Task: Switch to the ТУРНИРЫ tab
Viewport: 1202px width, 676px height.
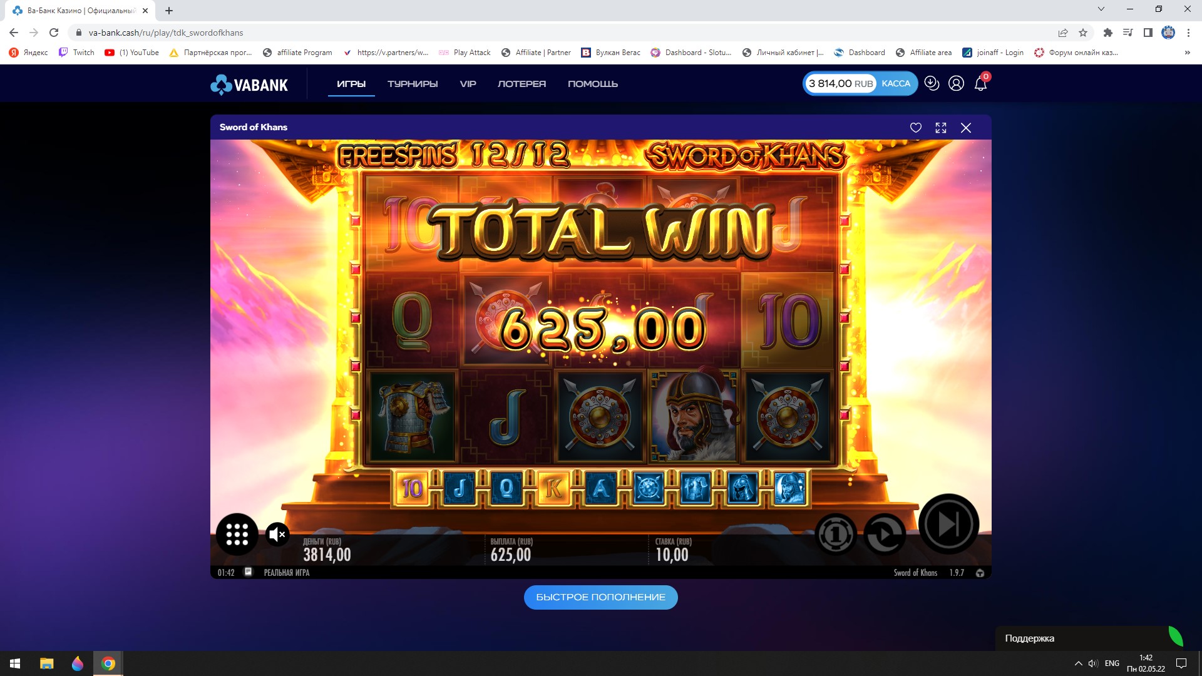Action: coord(413,84)
